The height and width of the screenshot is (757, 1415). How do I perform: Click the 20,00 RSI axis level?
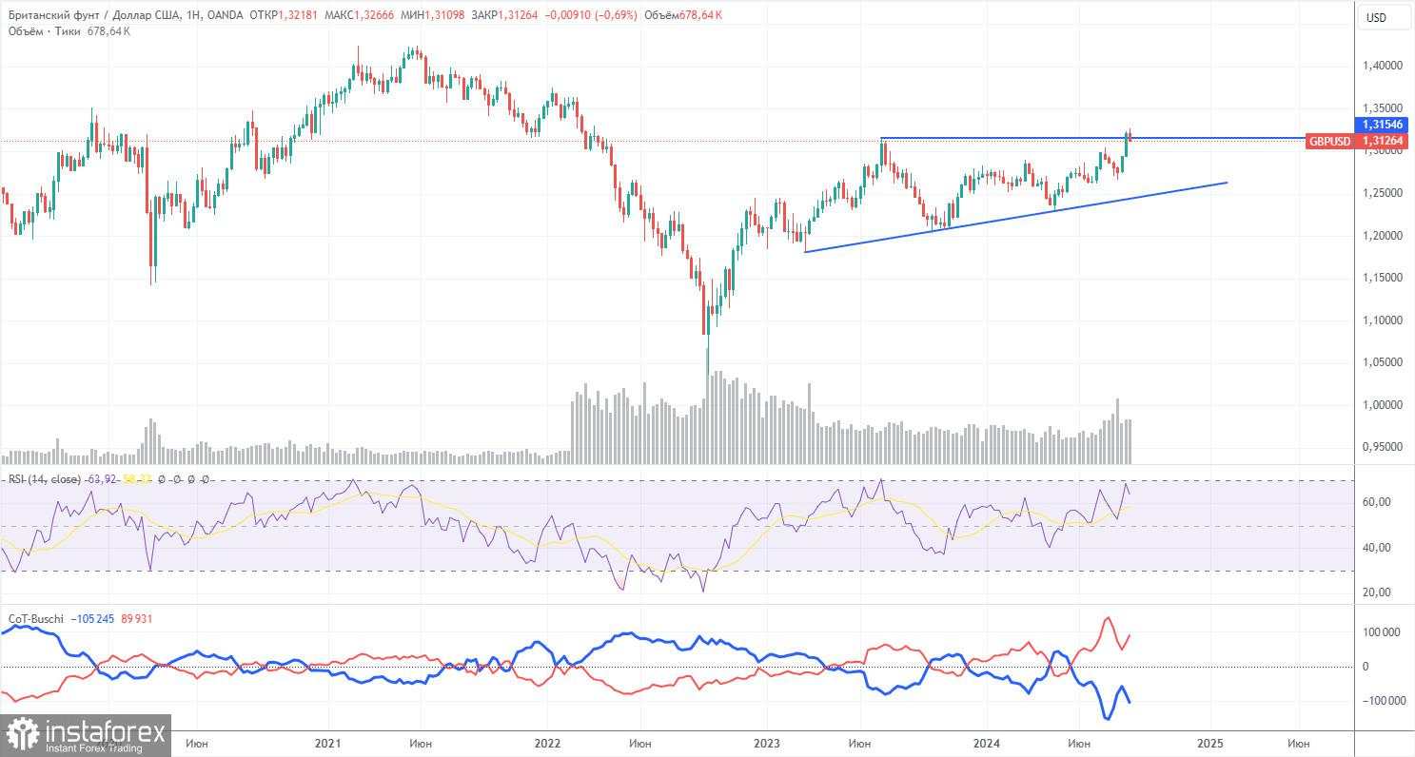coord(1378,592)
